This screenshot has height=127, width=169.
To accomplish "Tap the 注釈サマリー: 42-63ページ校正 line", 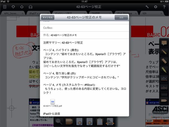I will [x=63, y=43].
